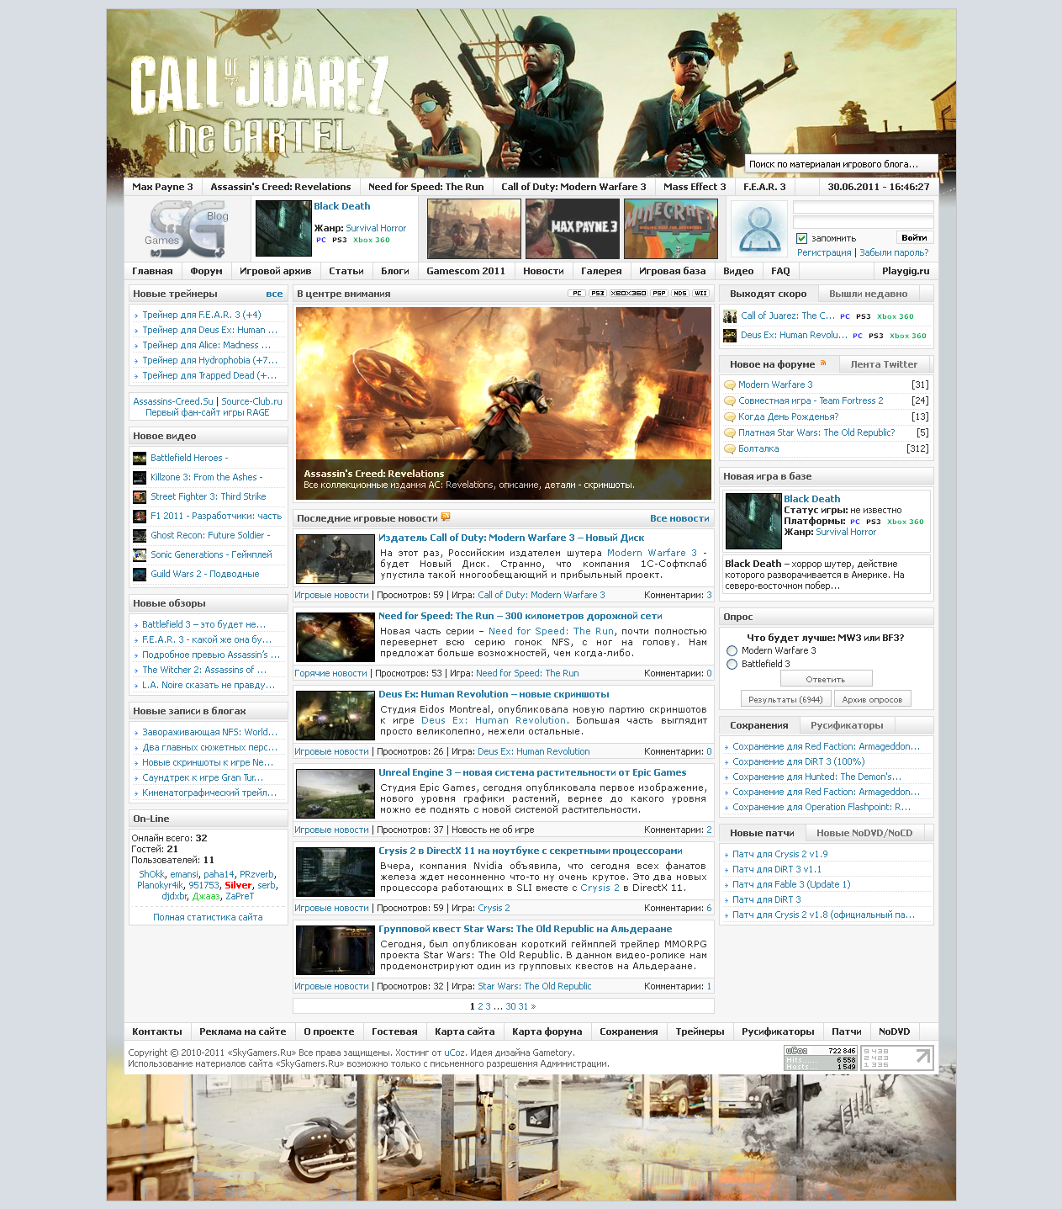1062x1209 pixels.
Task: Click the Guild Wars 2 video icon
Action: pos(140,575)
